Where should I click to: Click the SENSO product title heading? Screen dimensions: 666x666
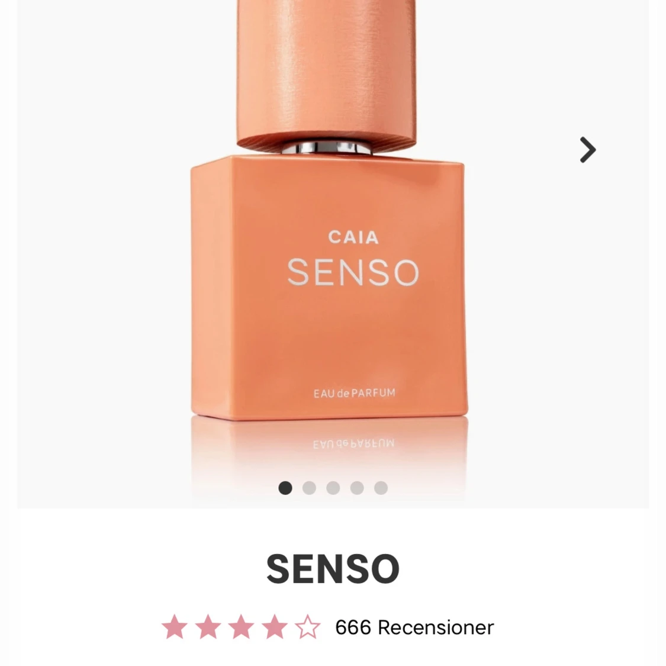[x=333, y=569]
